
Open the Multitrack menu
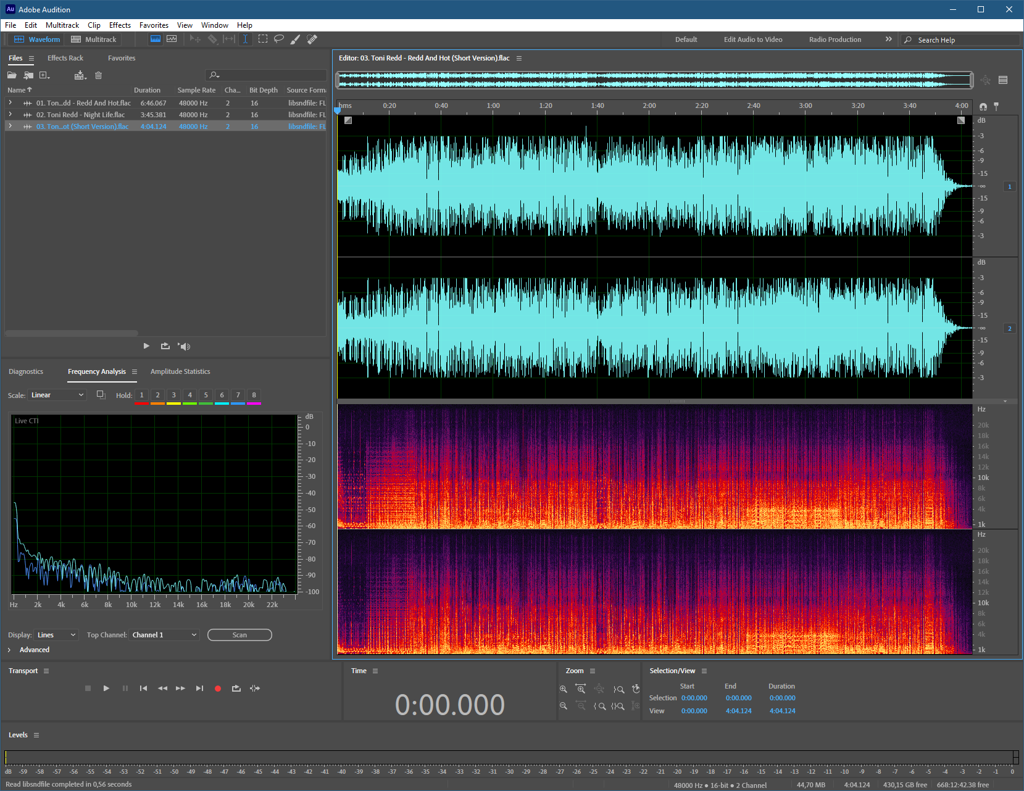coord(62,25)
